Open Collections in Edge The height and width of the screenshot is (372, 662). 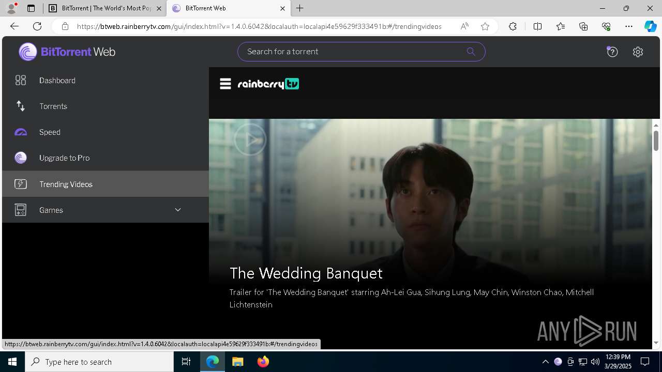pyautogui.click(x=583, y=26)
